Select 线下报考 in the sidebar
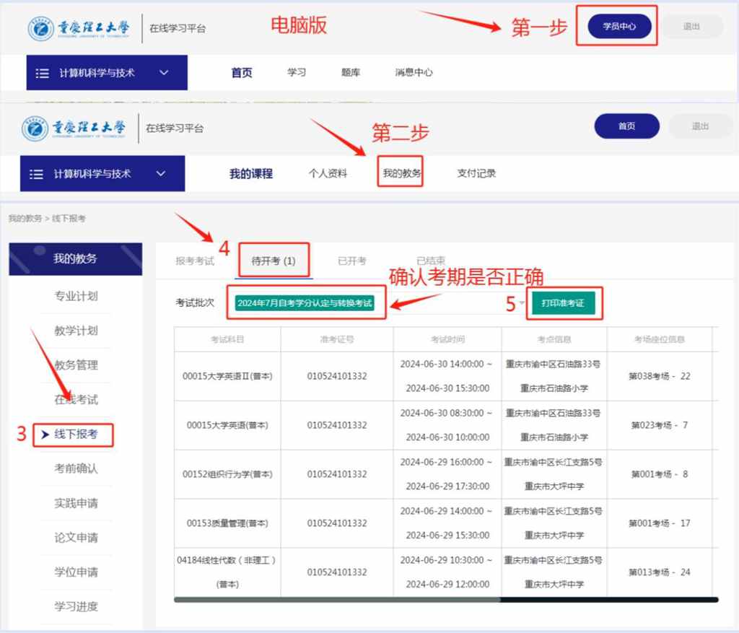This screenshot has width=739, height=633. point(76,434)
